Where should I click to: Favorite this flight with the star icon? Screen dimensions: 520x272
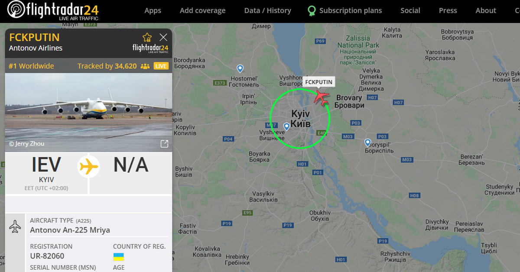pos(147,37)
